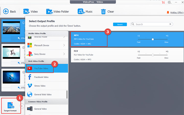Image resolution: width=184 pixels, height=115 pixels.
Task: Select the FLV Video for YouTube format
Action: (127, 55)
